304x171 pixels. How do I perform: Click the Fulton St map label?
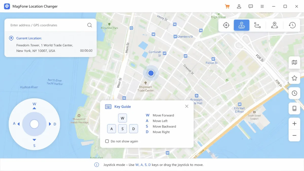[212, 63]
